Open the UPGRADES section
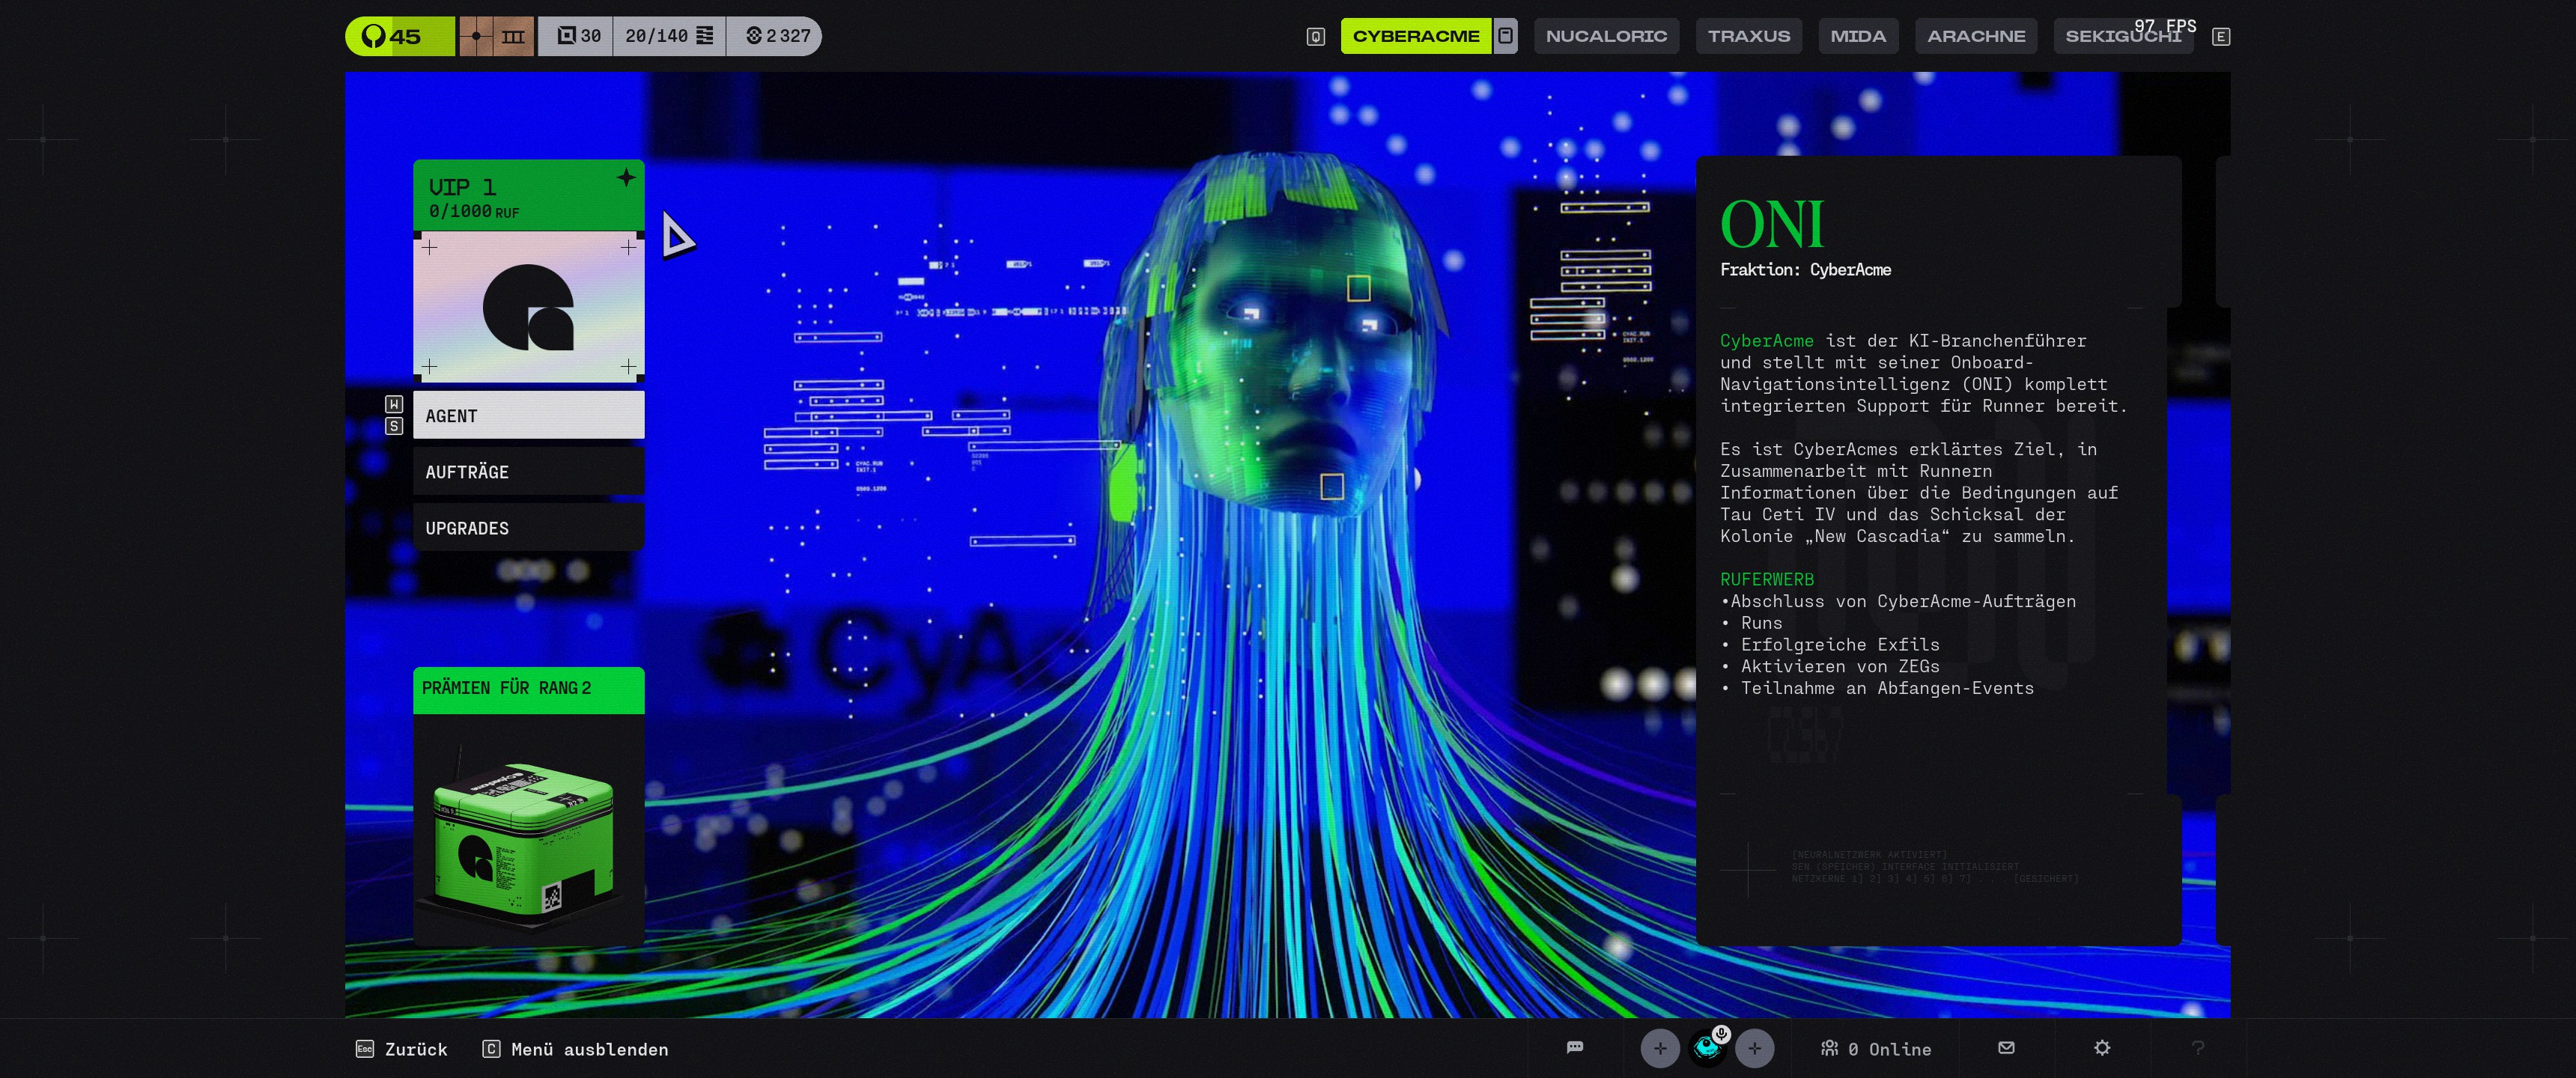 tap(528, 527)
